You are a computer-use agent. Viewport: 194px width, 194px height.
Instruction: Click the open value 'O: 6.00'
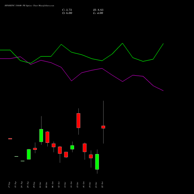pyautogui.click(x=67, y=13)
